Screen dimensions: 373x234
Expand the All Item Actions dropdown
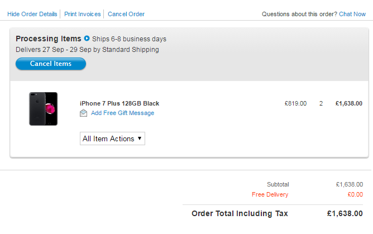[112, 139]
